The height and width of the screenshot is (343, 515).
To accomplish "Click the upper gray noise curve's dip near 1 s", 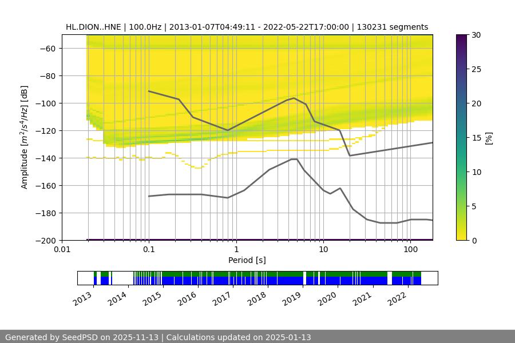I will pos(228,130).
